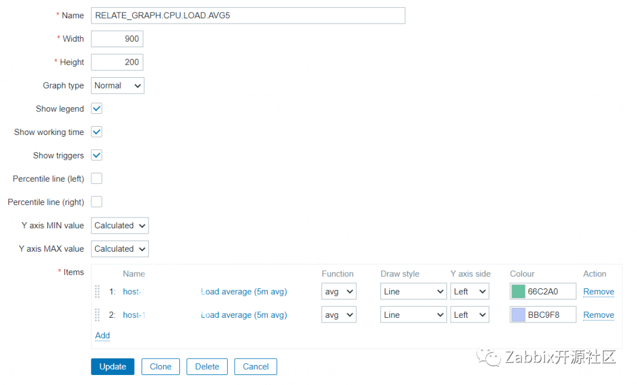637x385 pixels.
Task: Open Draw style dropdown for item 2
Action: (x=413, y=315)
